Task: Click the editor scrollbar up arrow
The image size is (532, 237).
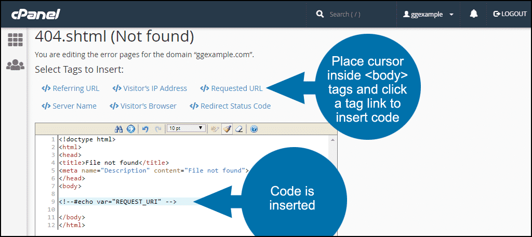Action: point(333,140)
